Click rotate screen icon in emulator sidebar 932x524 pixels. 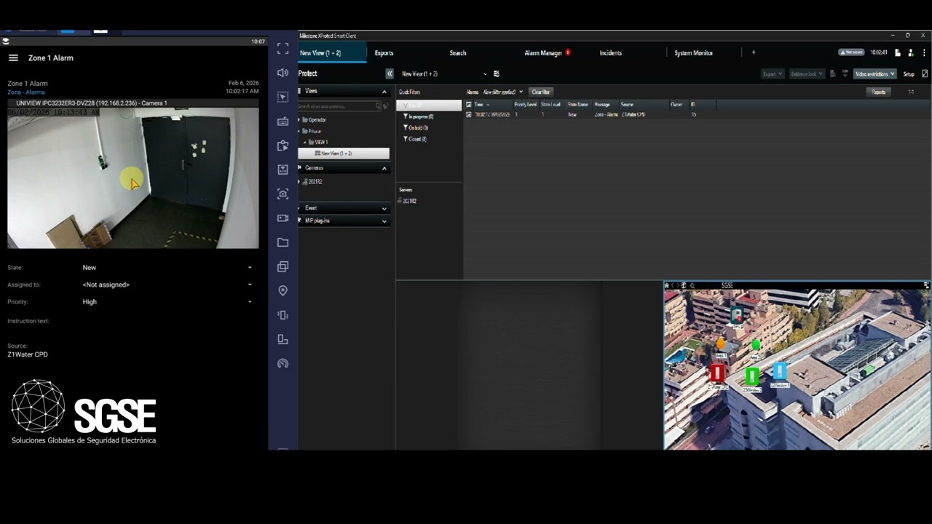pos(283,339)
